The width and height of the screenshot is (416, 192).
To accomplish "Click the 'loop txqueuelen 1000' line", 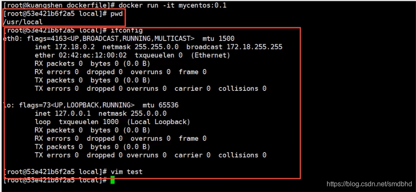I will (112, 122).
